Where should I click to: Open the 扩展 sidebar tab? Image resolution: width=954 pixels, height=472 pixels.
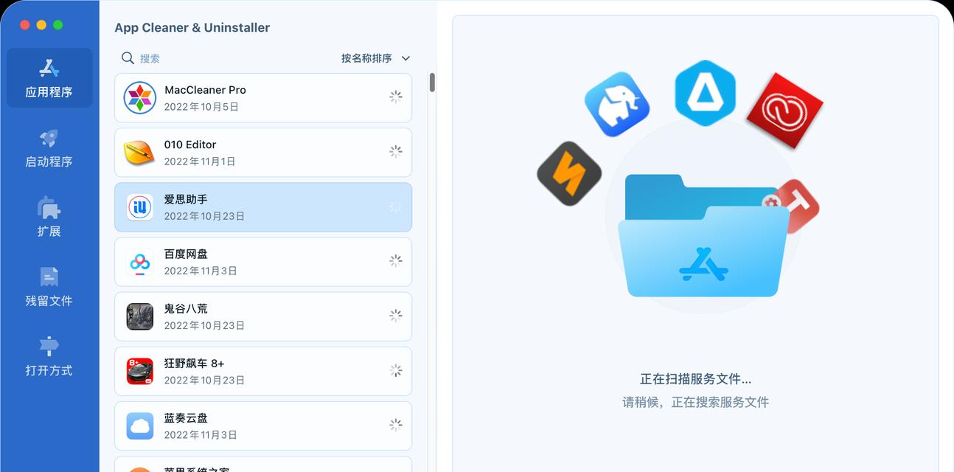click(49, 217)
